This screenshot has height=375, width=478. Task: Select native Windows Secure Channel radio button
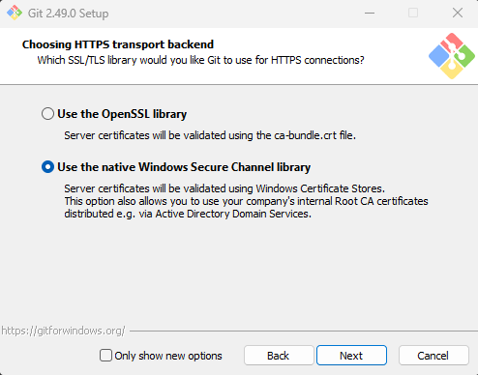(47, 167)
